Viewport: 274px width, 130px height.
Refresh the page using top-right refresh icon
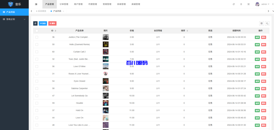(234, 4)
